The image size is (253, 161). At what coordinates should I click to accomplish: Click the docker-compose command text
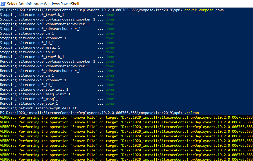[199, 10]
